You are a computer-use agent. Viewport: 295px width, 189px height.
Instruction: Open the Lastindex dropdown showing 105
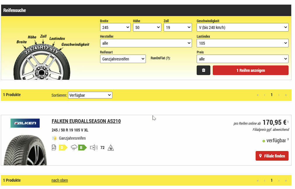point(242,43)
